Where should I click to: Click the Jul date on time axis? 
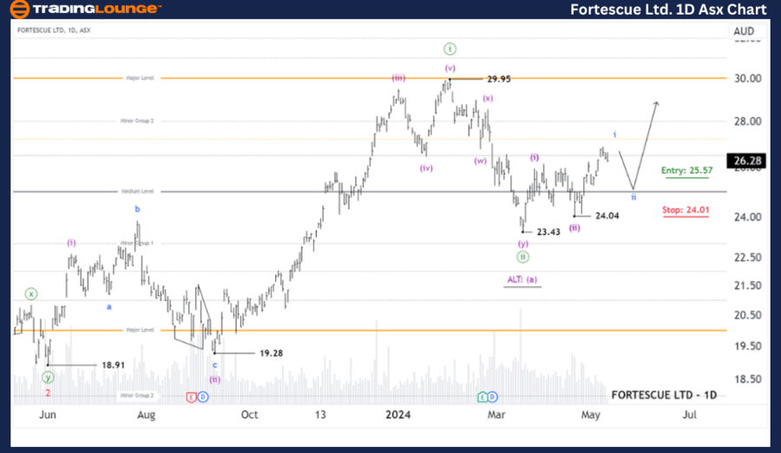tap(689, 415)
